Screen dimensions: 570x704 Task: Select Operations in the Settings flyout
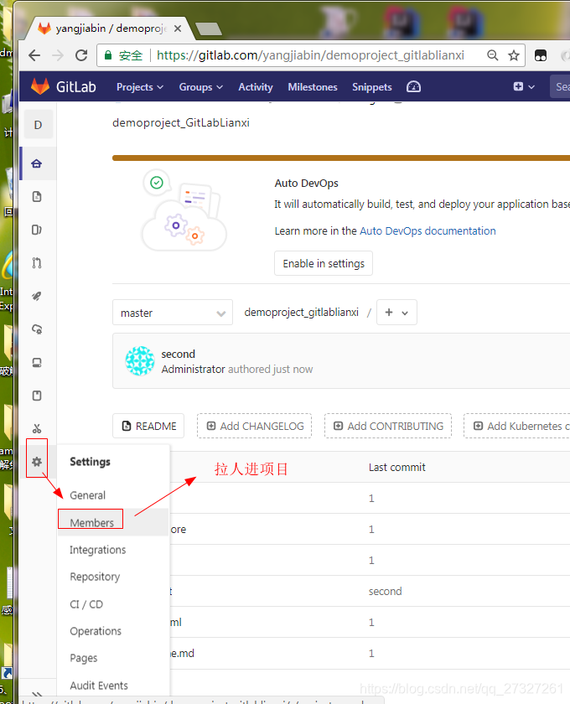96,631
